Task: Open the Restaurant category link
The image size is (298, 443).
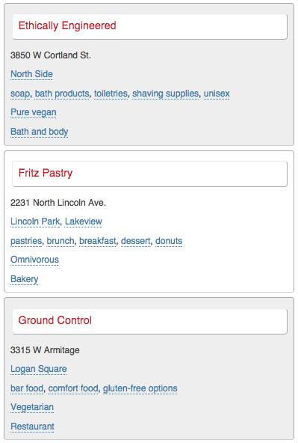Action: pyautogui.click(x=32, y=427)
